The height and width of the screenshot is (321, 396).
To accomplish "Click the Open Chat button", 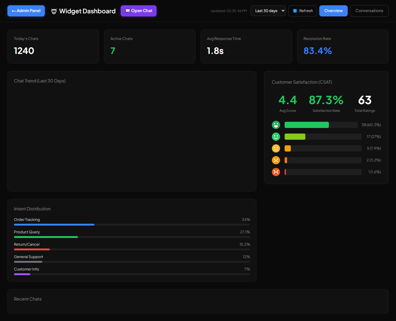I will pyautogui.click(x=139, y=11).
